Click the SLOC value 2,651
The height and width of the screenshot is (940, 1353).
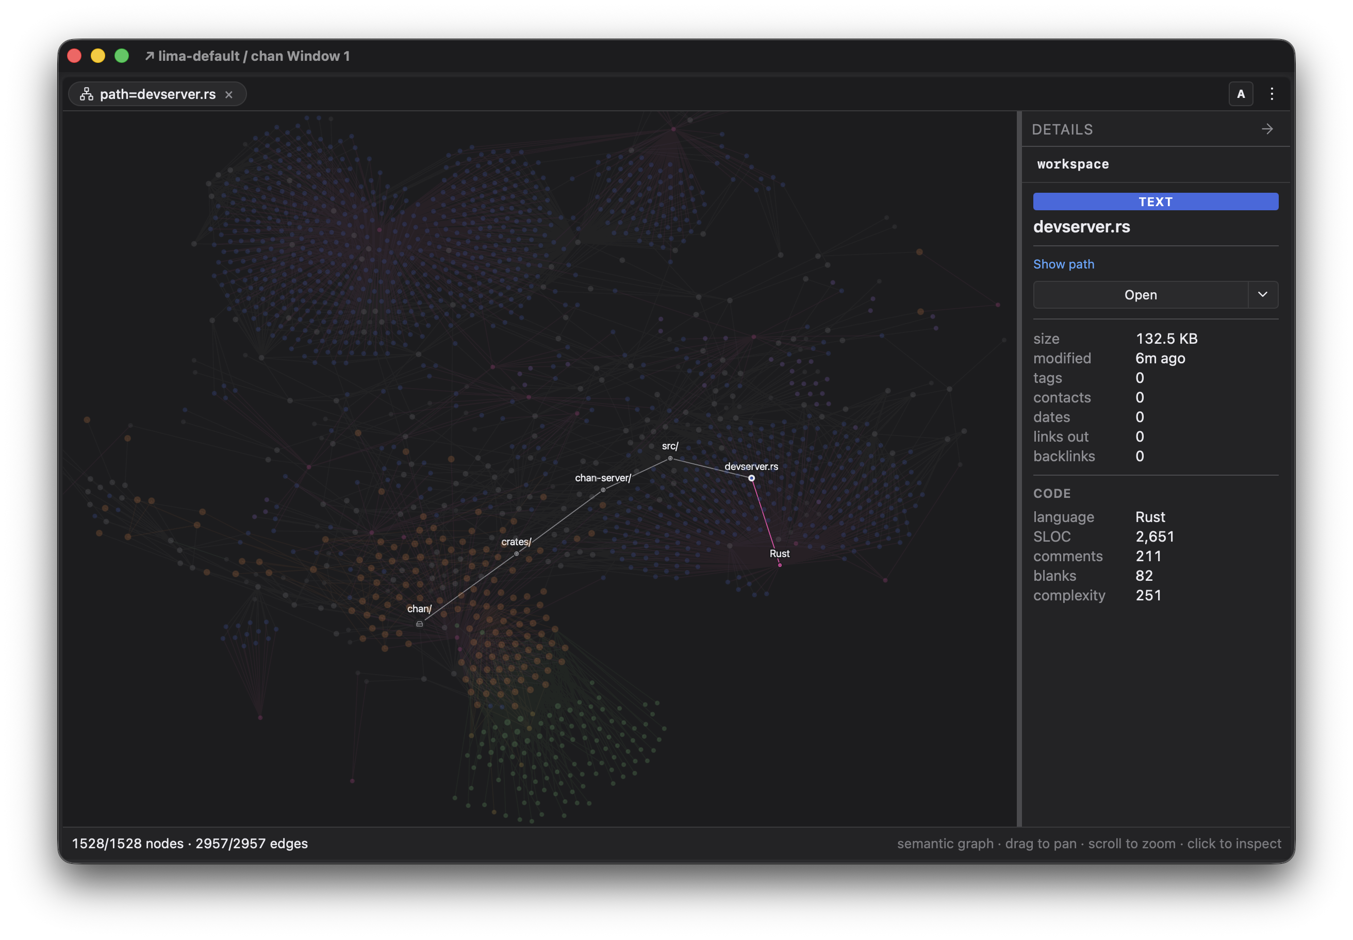(1154, 536)
